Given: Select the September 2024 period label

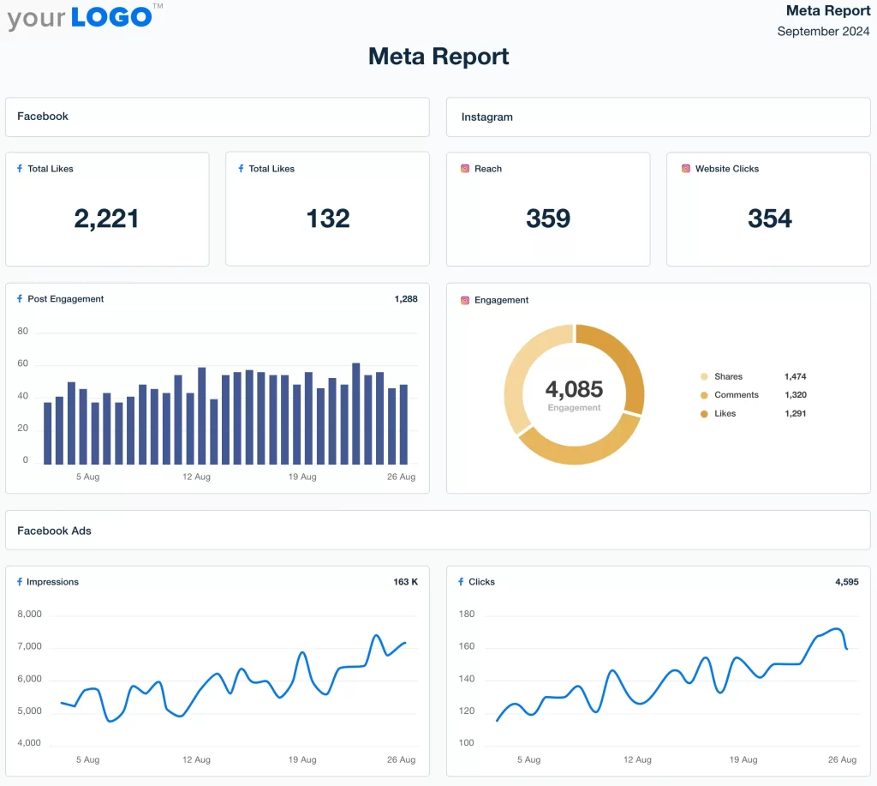Looking at the screenshot, I should (823, 31).
